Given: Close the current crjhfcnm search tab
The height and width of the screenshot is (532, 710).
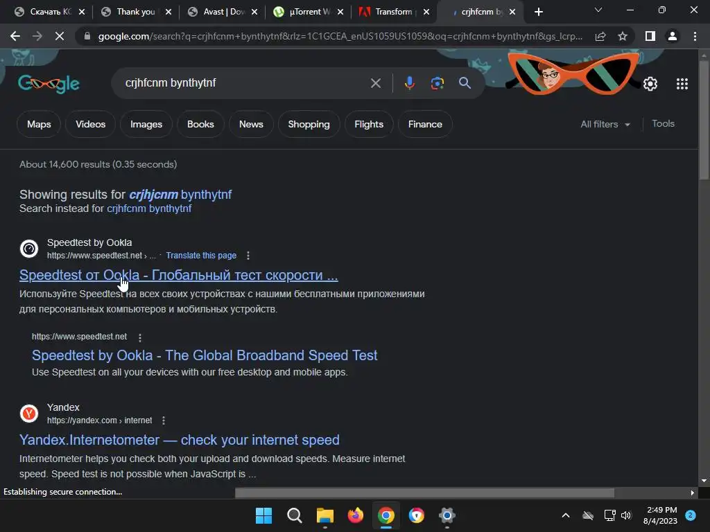Looking at the screenshot, I should (x=512, y=12).
